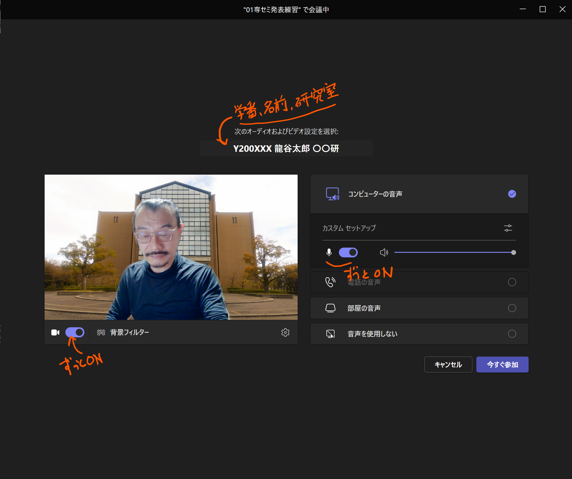Open custom setup sliders icon
Screen dimensions: 572x479
(x=508, y=228)
